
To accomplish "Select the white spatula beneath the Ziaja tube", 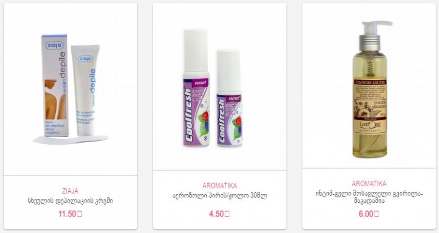I will point(70,139).
